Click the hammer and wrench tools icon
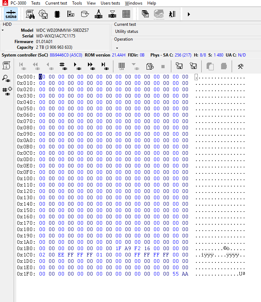261x302 pixels. 241,66
